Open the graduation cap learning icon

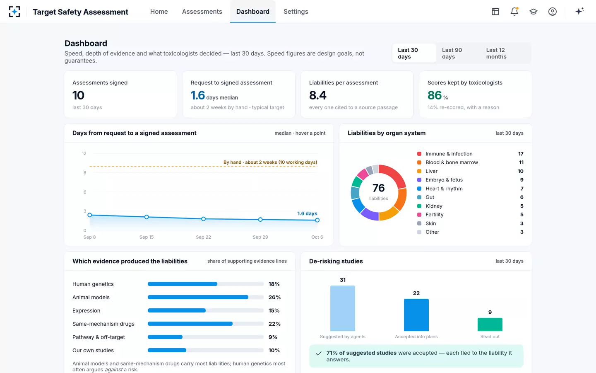point(534,12)
